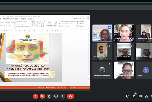This screenshot has height=102, width=152.
Task: Select the star shape in gallery
Action: click(x=43, y=26)
